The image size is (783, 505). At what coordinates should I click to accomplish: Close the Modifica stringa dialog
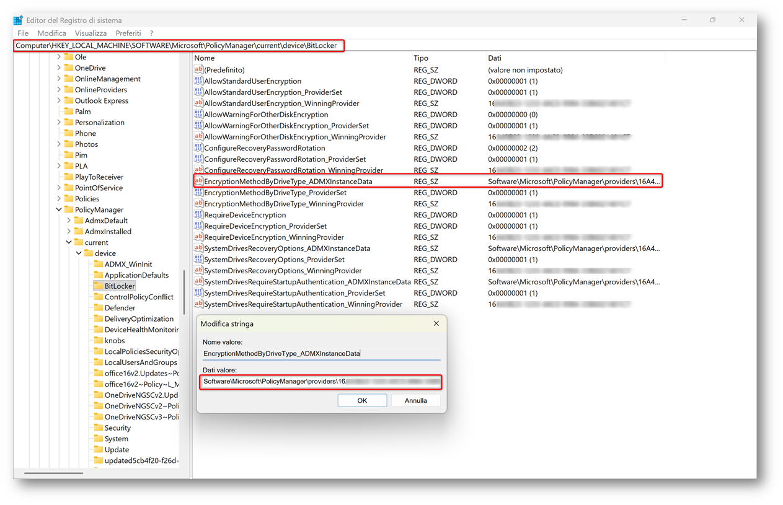tap(436, 323)
